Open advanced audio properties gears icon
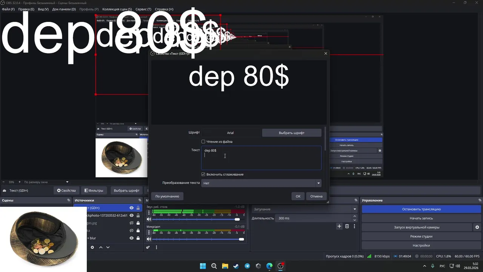The image size is (483, 272). [148, 247]
